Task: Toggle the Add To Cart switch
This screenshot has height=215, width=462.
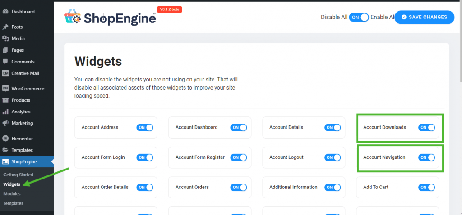Action: coord(427,188)
